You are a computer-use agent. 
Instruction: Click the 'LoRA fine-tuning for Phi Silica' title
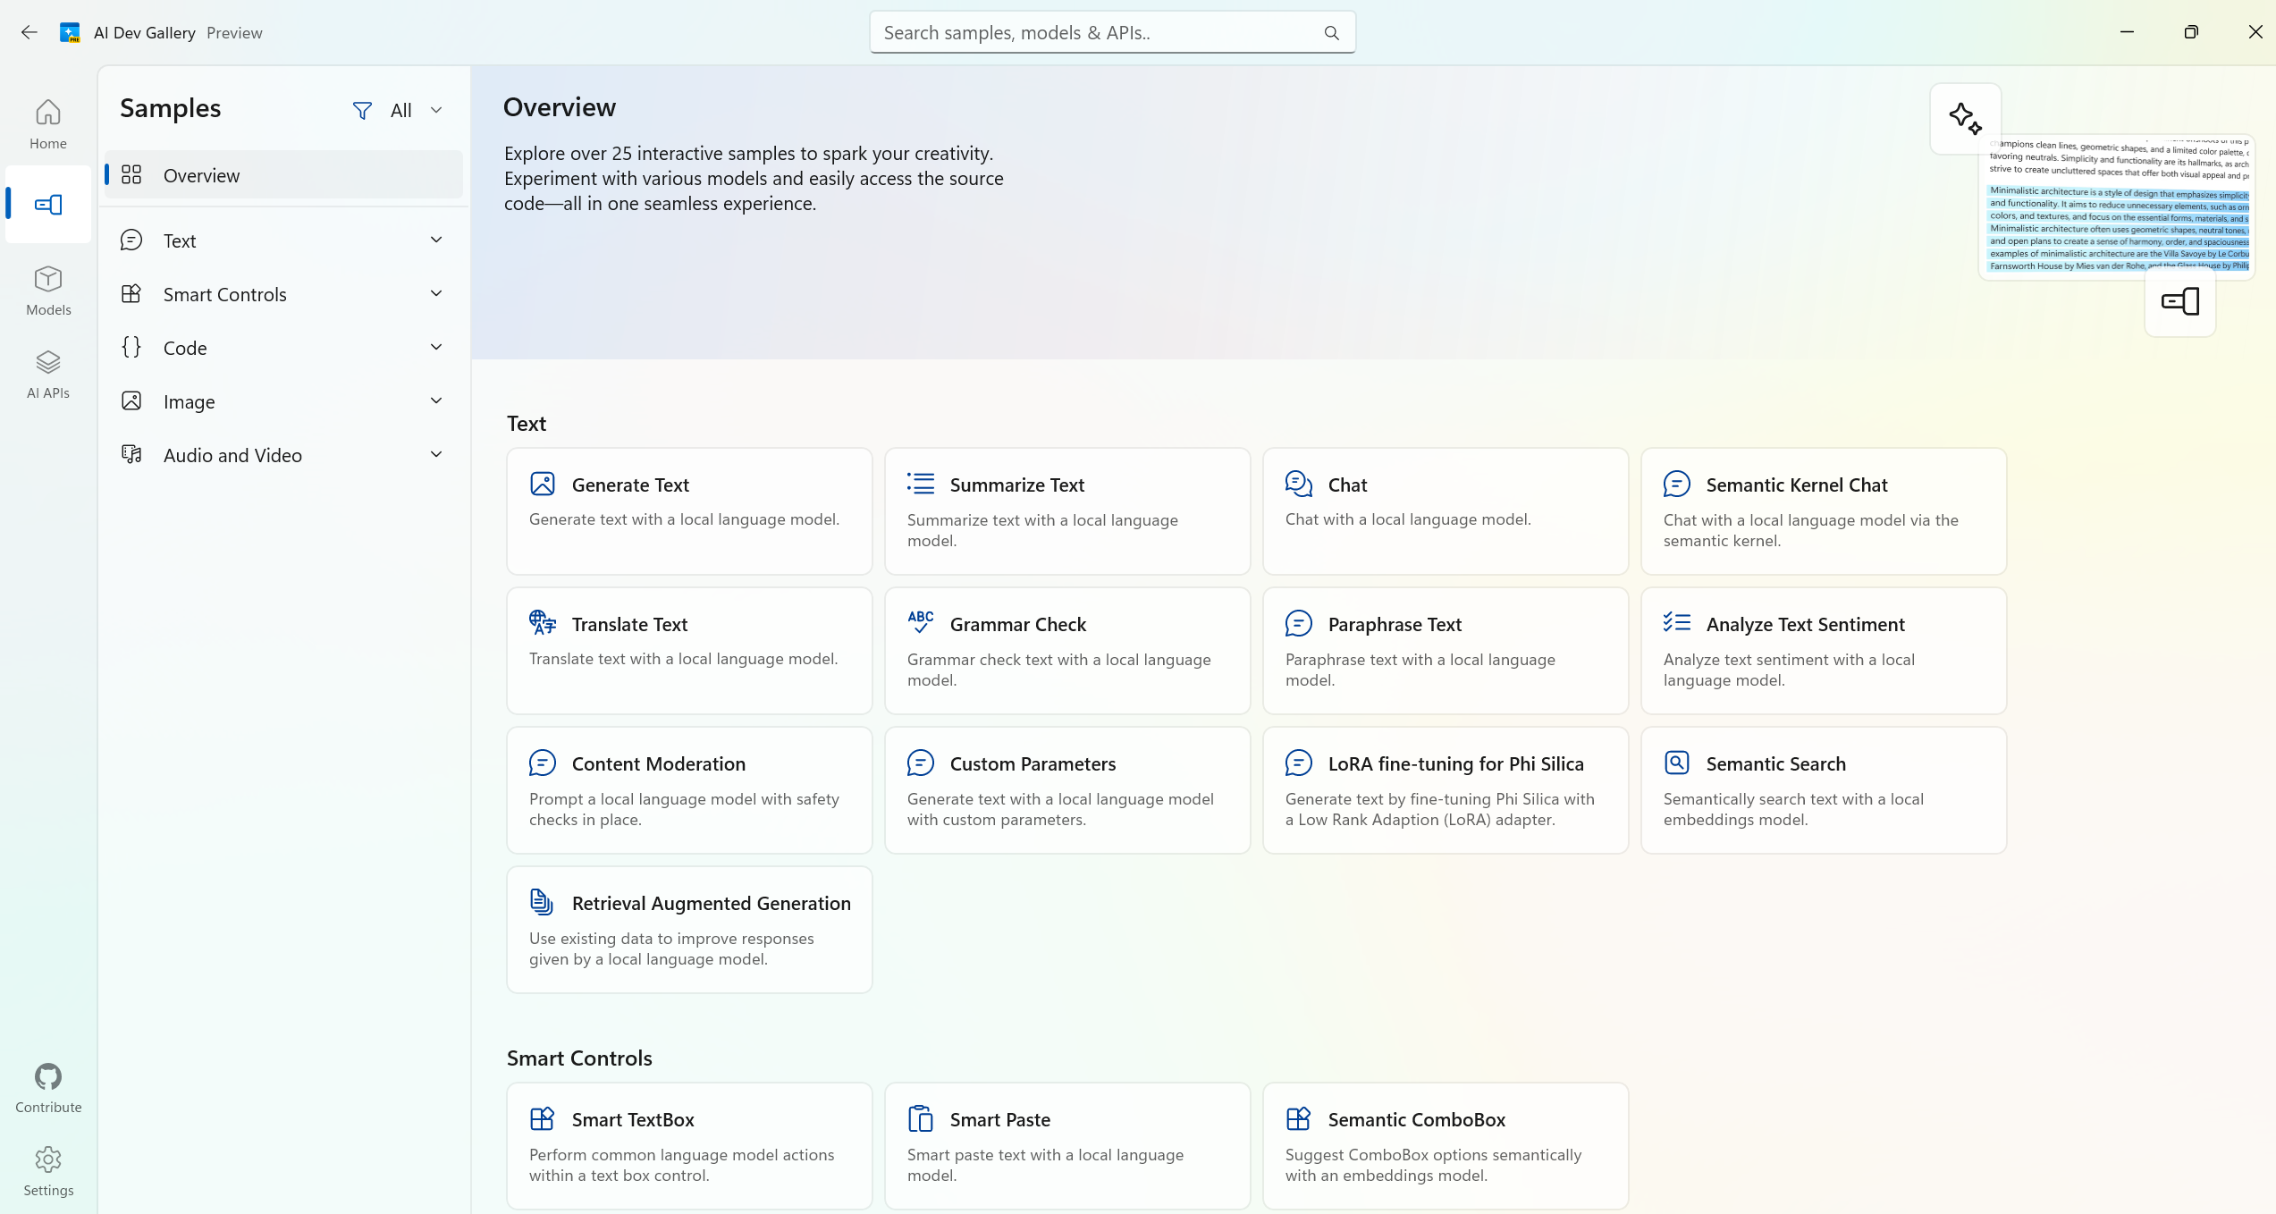[1455, 763]
